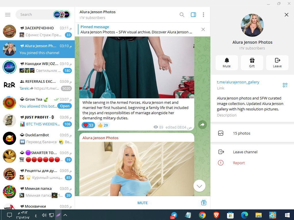Open File Explorer from the taskbar
Viewport: 294px width, 220px height.
pyautogui.click(x=258, y=215)
